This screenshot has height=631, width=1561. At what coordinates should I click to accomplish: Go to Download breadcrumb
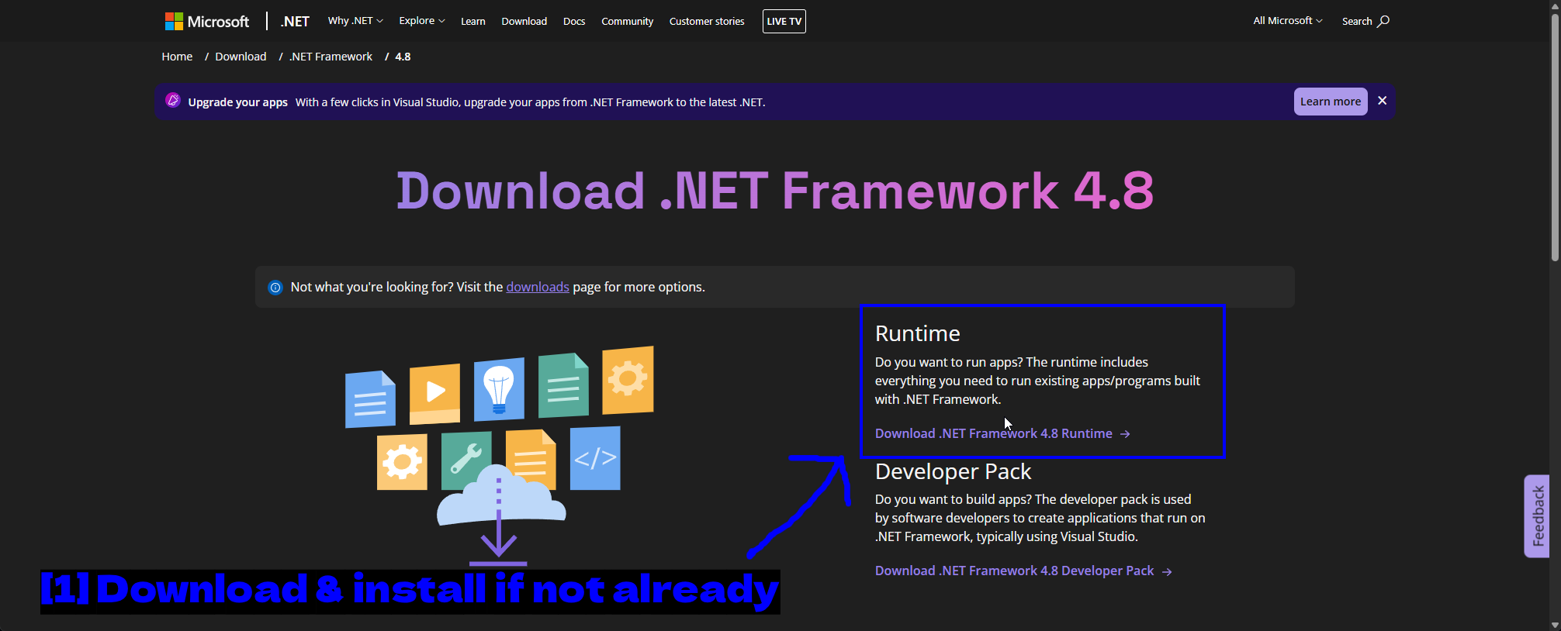pos(241,57)
